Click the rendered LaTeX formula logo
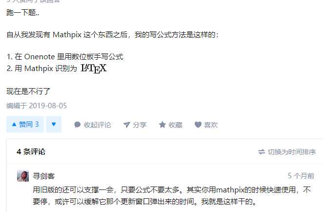The image size is (323, 212). [94, 69]
